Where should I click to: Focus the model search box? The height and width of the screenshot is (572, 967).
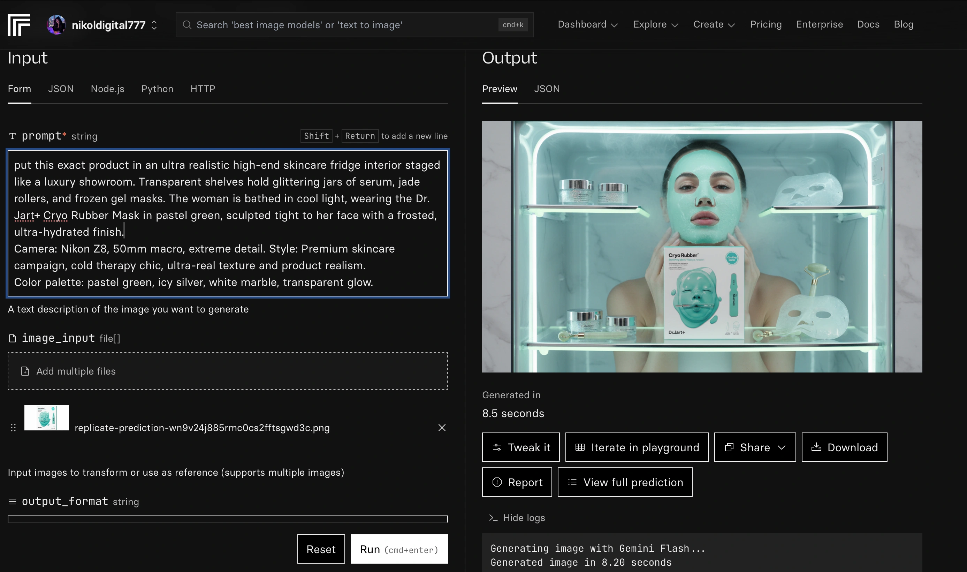pyautogui.click(x=355, y=25)
